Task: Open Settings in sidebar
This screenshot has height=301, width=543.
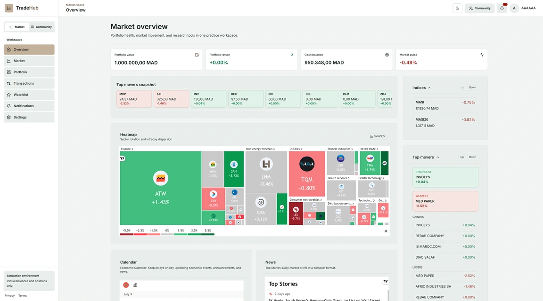Action: [x=29, y=117]
